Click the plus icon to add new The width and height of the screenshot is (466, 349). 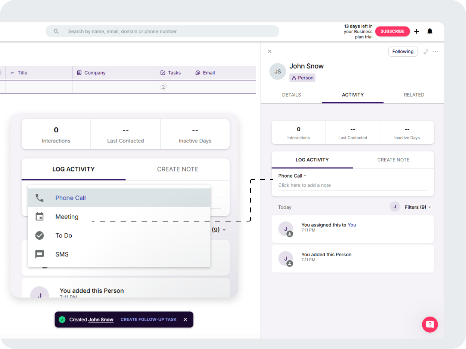coord(417,31)
